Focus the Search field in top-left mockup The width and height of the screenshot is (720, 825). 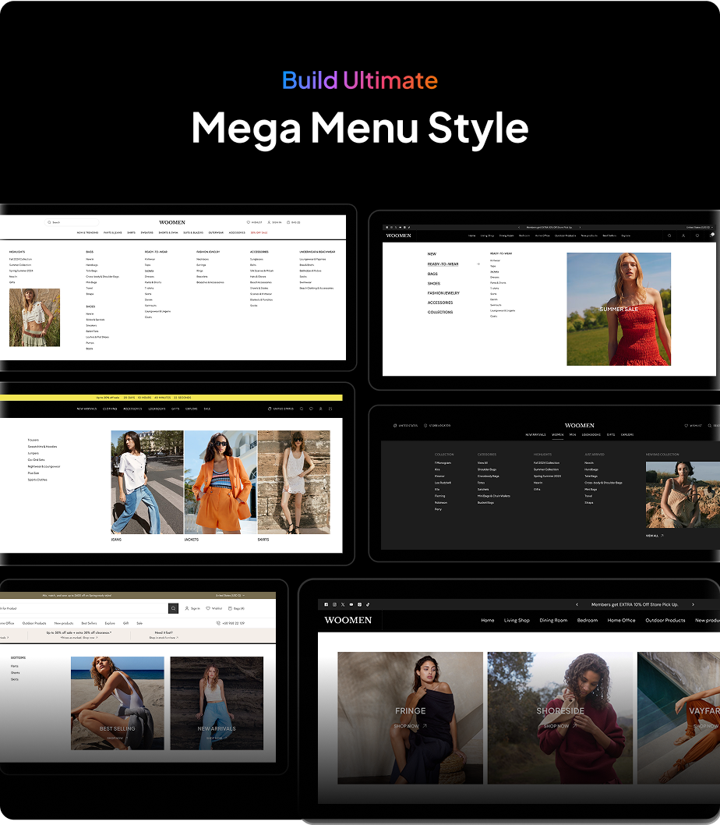72,222
